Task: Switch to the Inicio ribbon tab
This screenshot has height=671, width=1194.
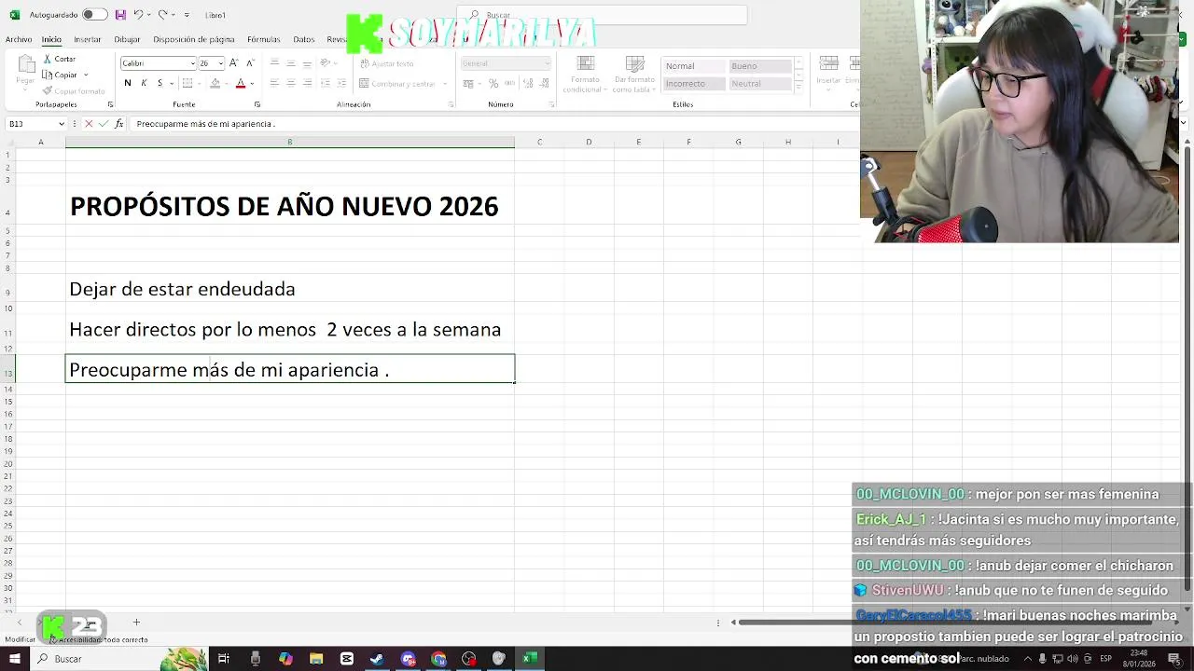Action: [51, 40]
